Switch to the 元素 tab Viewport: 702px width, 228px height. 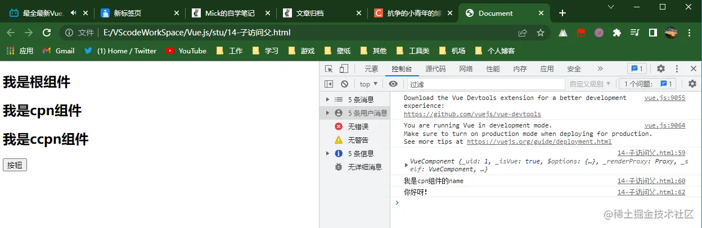pyautogui.click(x=371, y=69)
